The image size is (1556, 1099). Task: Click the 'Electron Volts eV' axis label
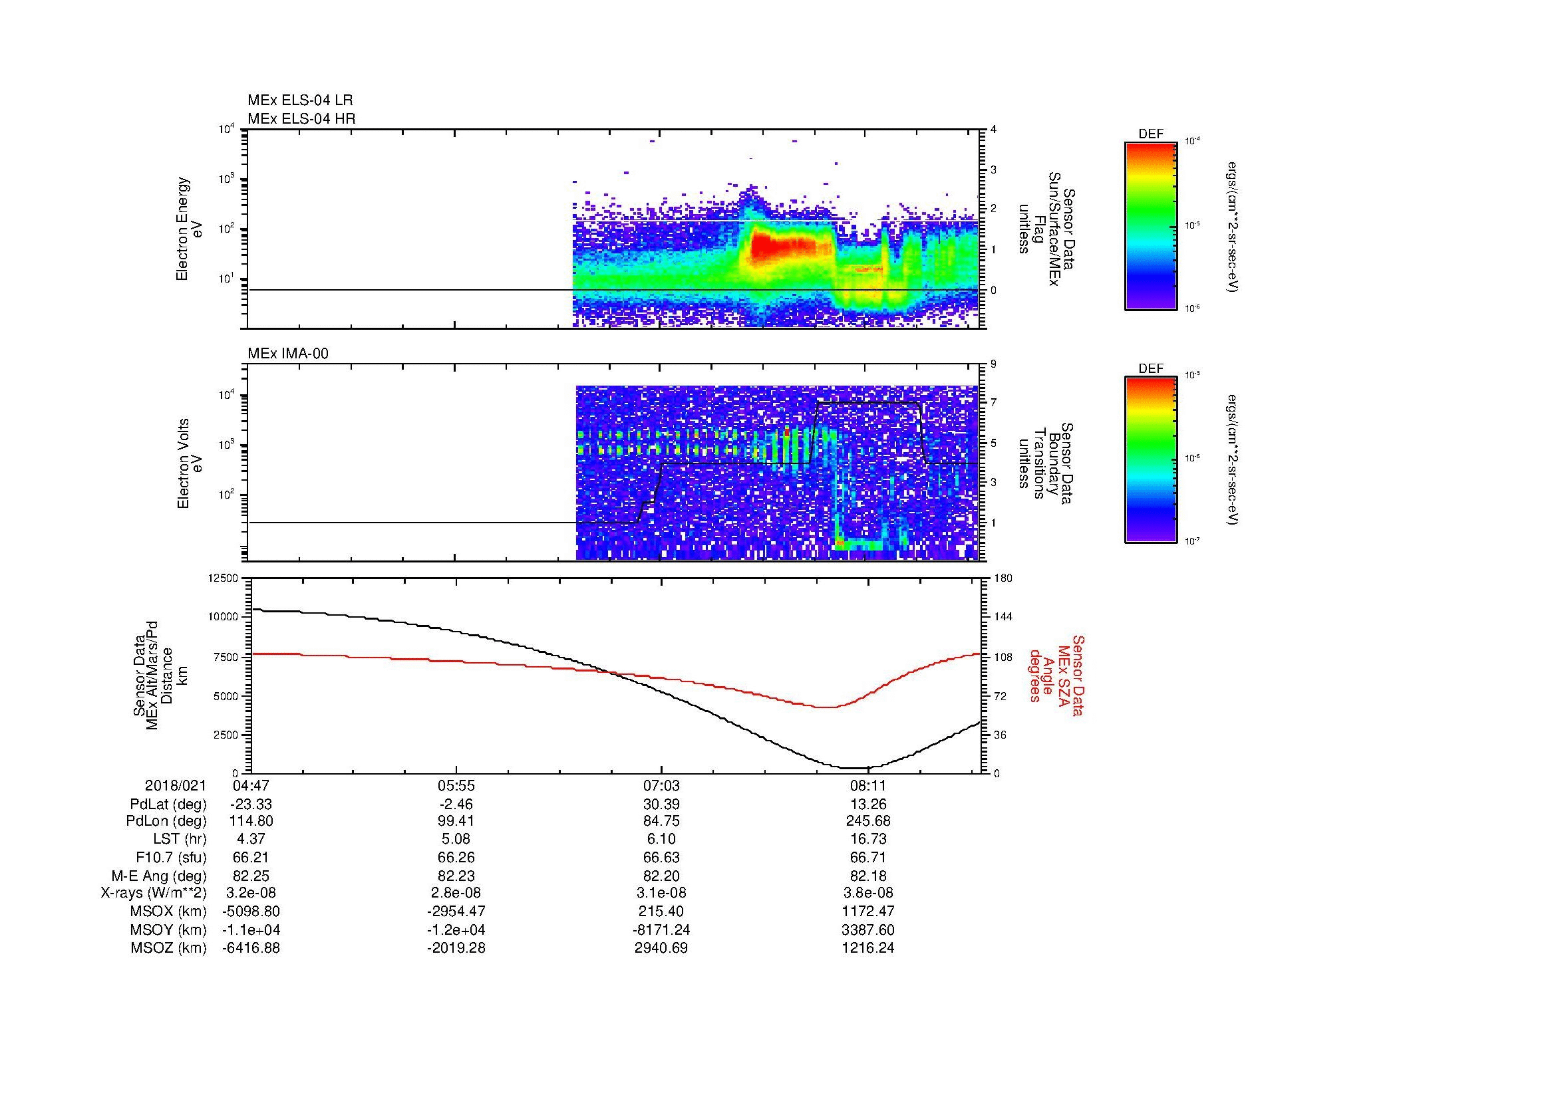(x=189, y=463)
